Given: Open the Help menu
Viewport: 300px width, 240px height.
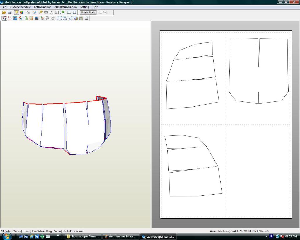Looking at the screenshot, I should (95, 7).
